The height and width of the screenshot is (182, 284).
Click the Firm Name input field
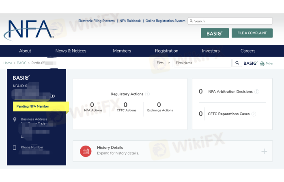(x=202, y=63)
